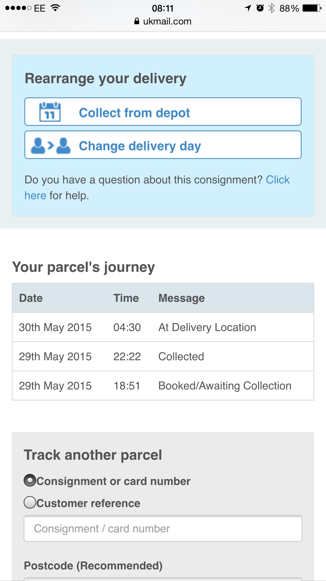Screen dimensions: 326x581
Task: Tap the calendar icon for depot collection
Action: pyautogui.click(x=50, y=112)
